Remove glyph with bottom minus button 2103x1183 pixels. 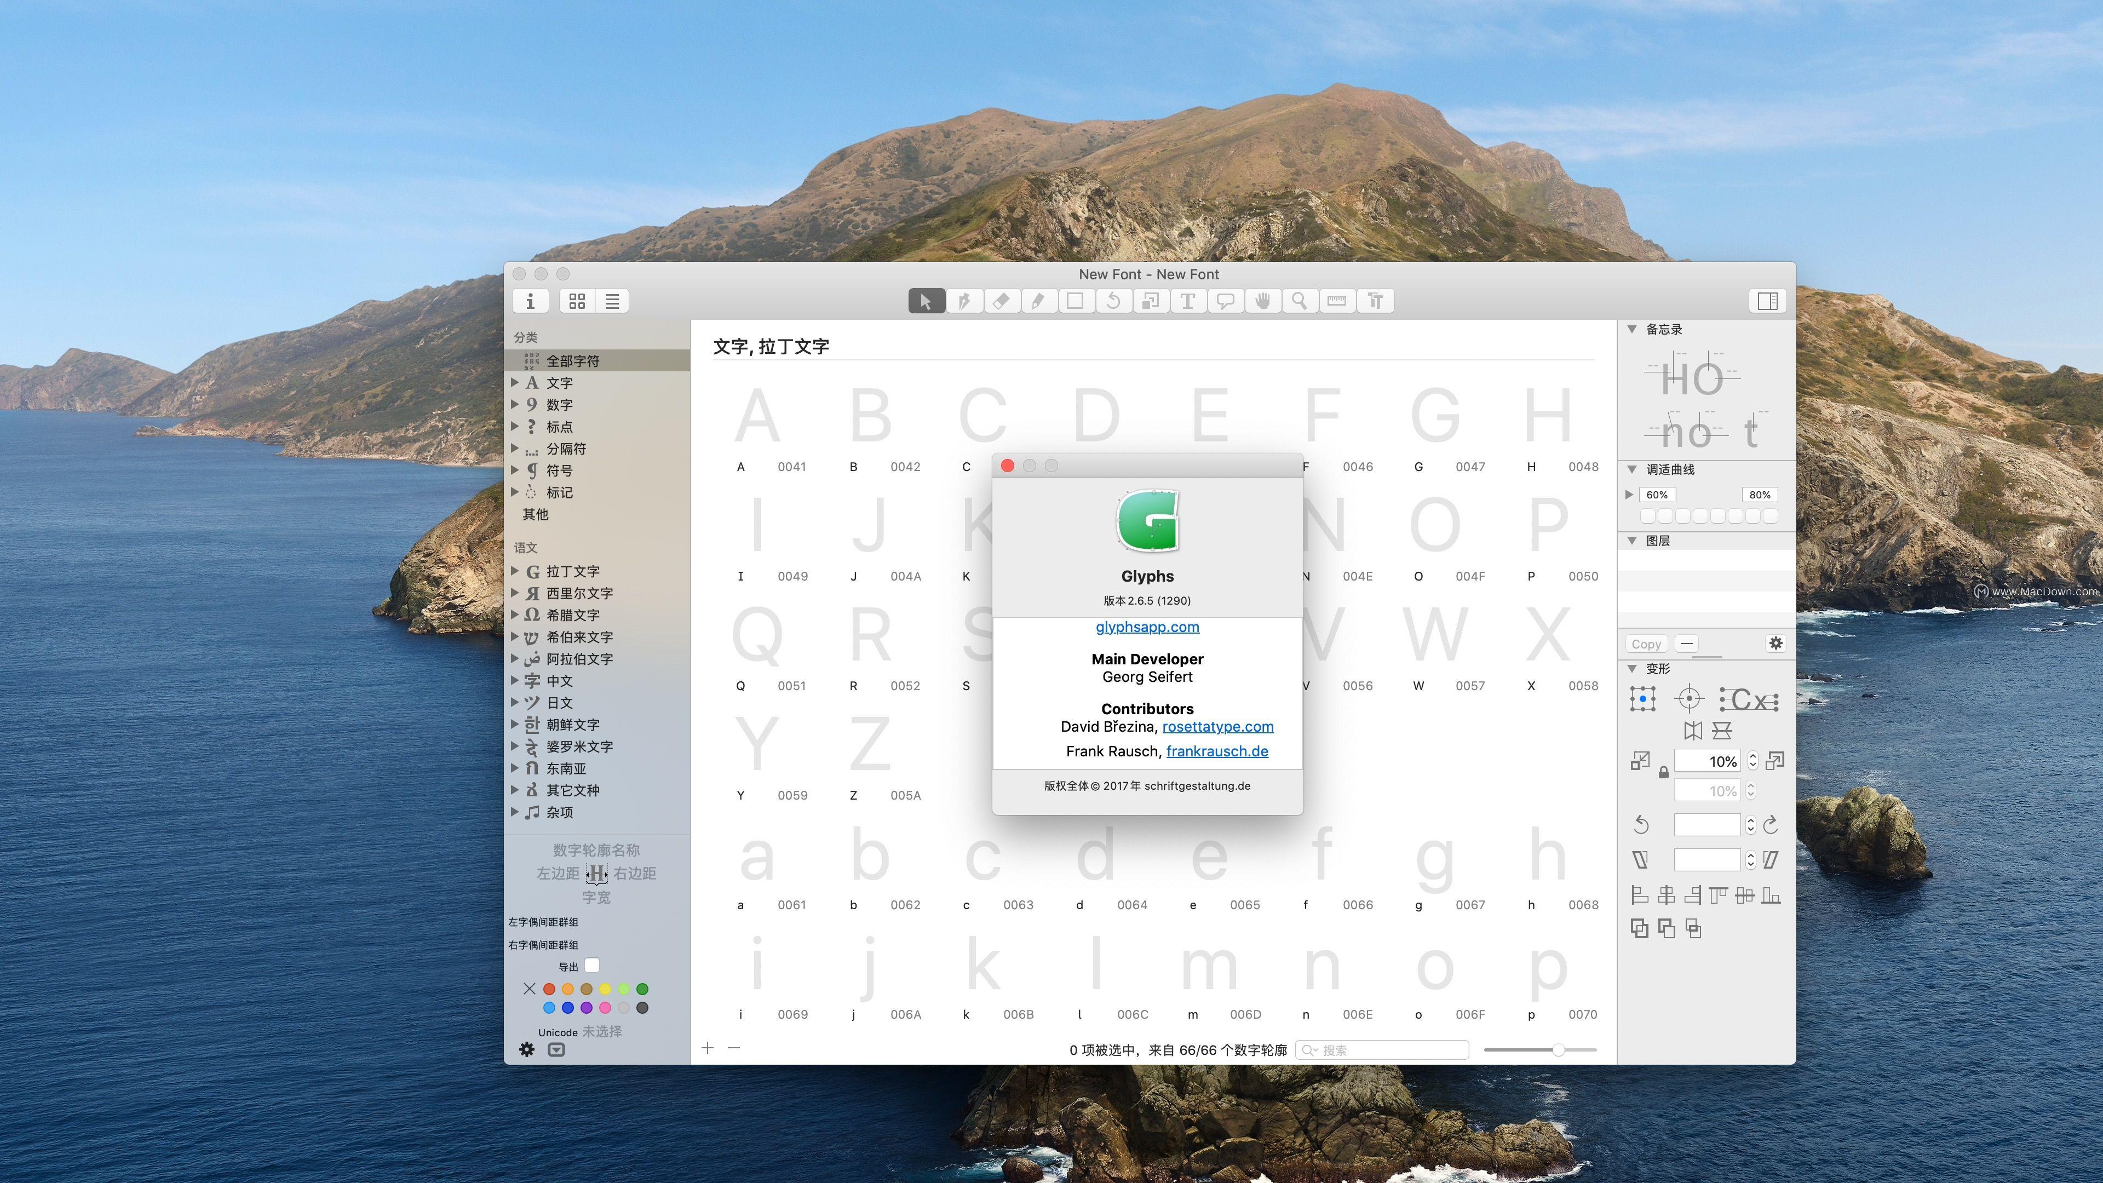click(734, 1048)
